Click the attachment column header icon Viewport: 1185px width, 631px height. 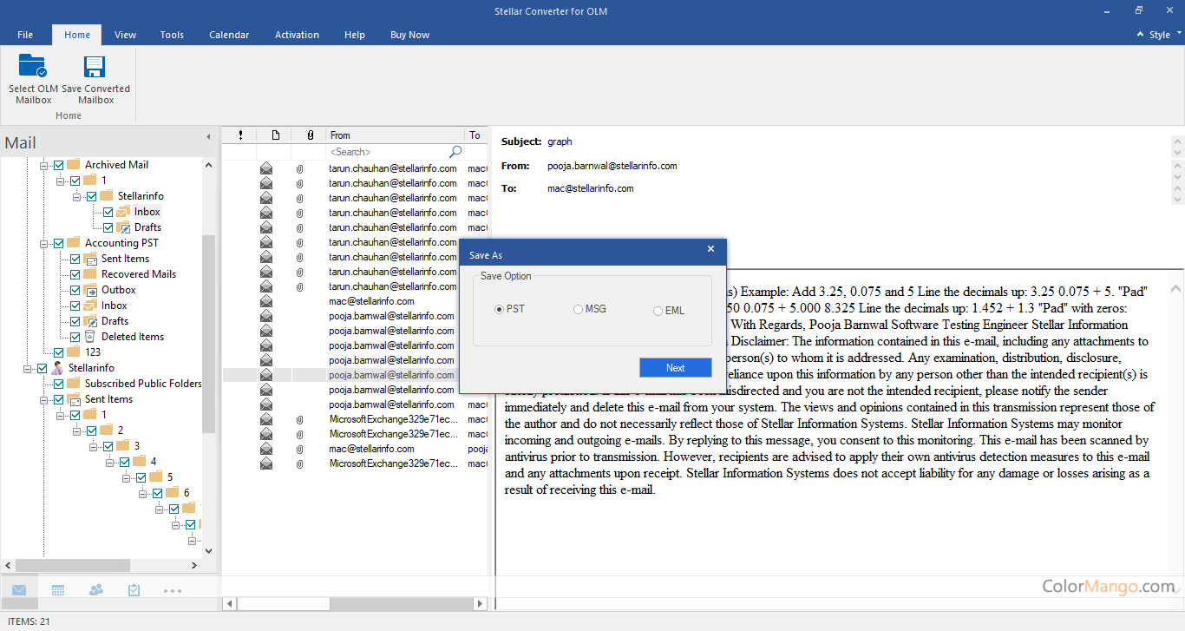(310, 135)
